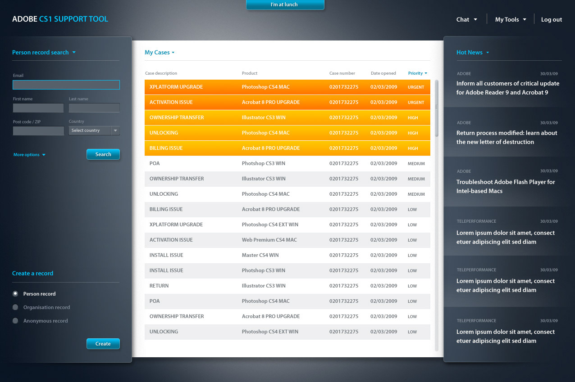Click the Case number column header
This screenshot has height=382, width=575.
coord(342,73)
